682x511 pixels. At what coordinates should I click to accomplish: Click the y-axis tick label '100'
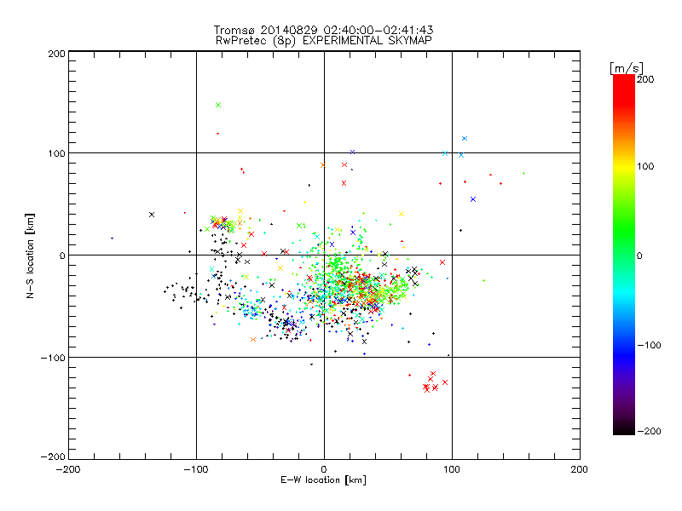pos(57,153)
